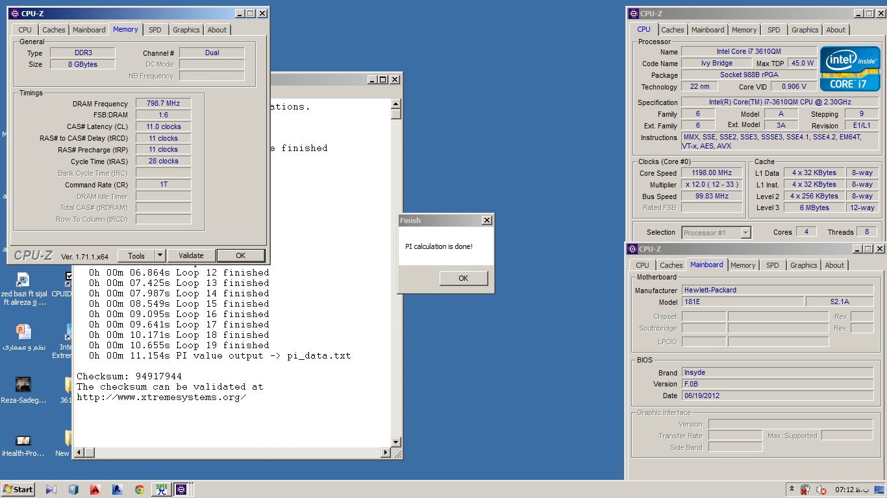Open zed bazi ft sijal audio file icon
Viewport: 887px width, 498px height.
pyautogui.click(x=24, y=289)
